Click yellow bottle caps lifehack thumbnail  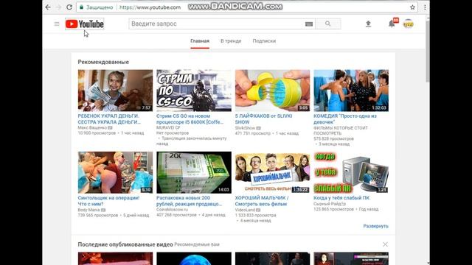[272, 91]
